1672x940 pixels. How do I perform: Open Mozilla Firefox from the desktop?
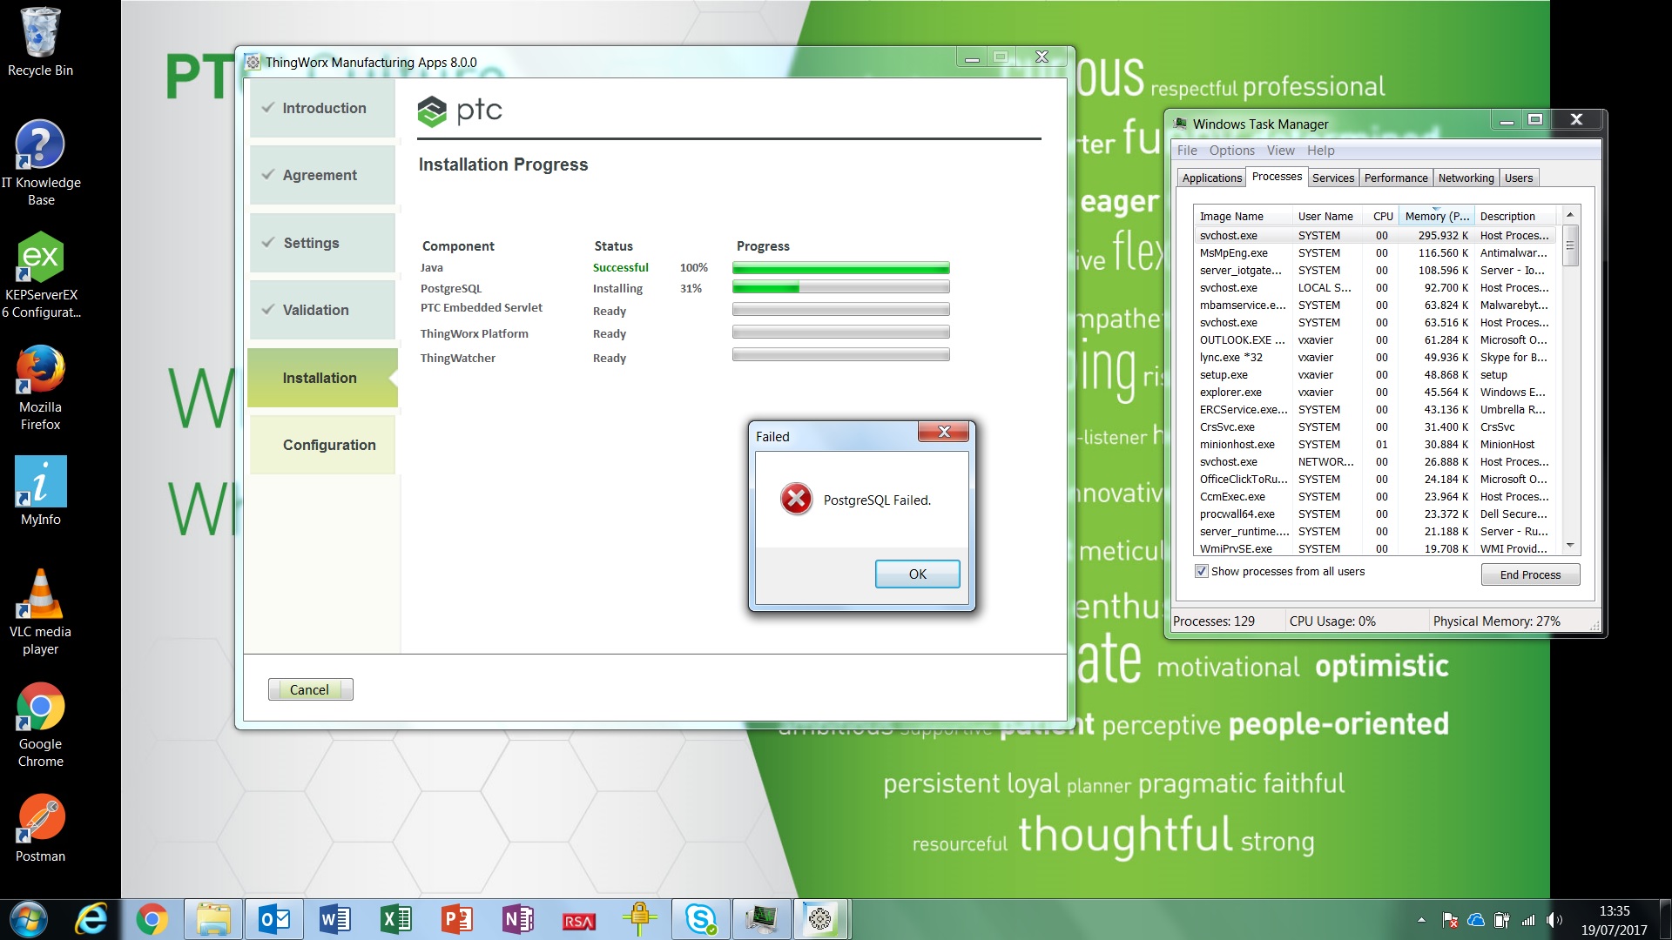point(40,387)
